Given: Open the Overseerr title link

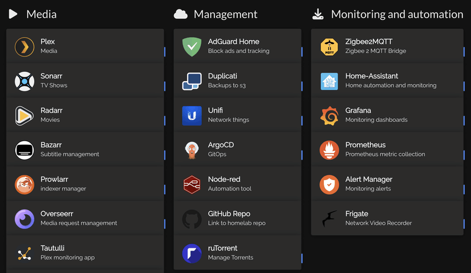Looking at the screenshot, I should pos(57,214).
